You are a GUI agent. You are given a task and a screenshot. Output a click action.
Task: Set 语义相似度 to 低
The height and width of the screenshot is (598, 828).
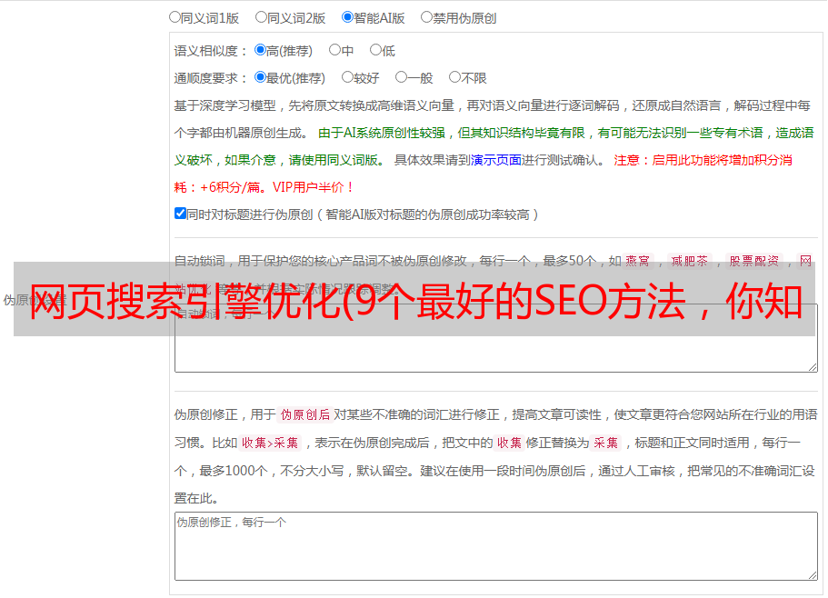[375, 50]
